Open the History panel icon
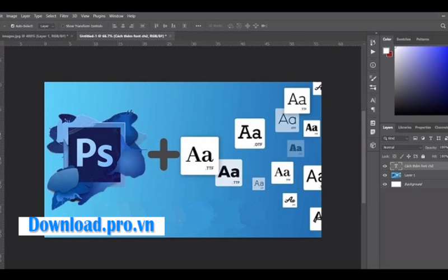This screenshot has width=448, height=280. (x=373, y=43)
